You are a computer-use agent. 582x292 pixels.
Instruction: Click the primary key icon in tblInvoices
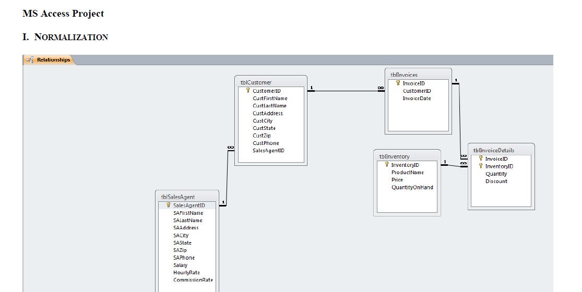click(398, 83)
